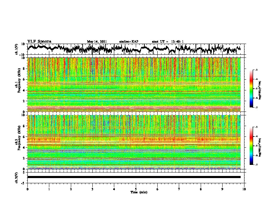Click the "-3" label on ch.2 color bar
This screenshot has height=212, width=275.
(x=256, y=127)
